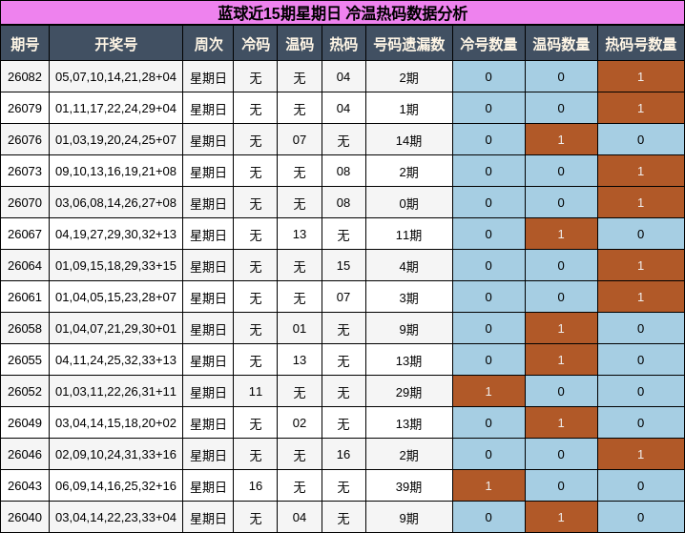Click orange cold count cell in row 26043
The width and height of the screenshot is (685, 533).
(x=488, y=485)
